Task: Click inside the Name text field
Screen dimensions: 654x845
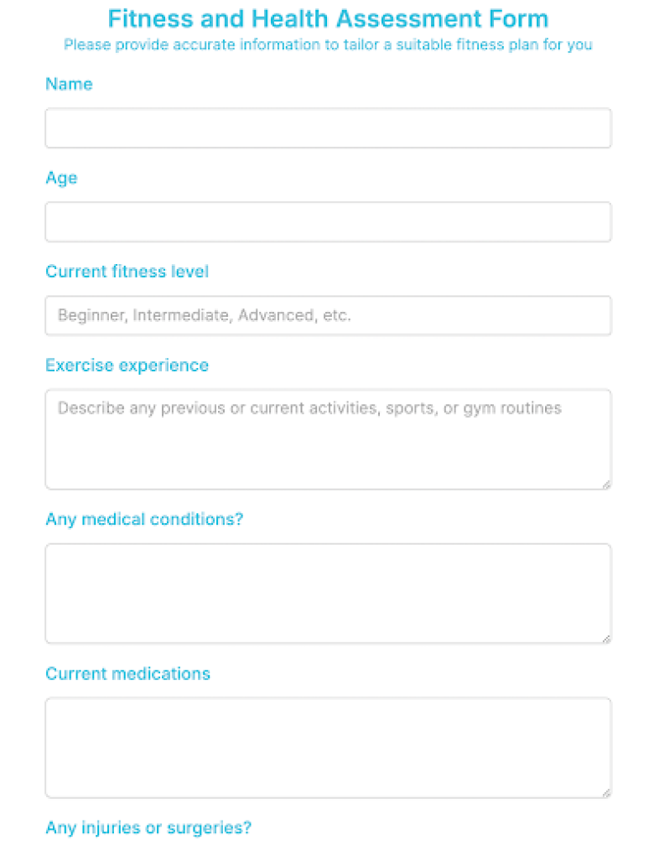Action: tap(328, 128)
